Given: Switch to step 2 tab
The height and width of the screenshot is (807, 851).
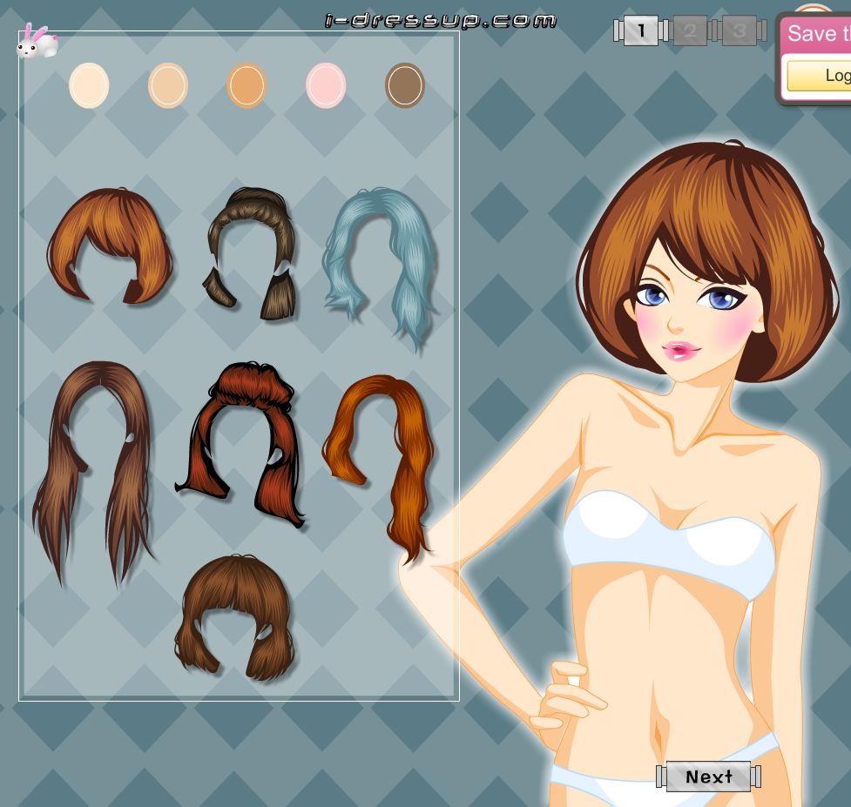Looking at the screenshot, I should pos(690,31).
